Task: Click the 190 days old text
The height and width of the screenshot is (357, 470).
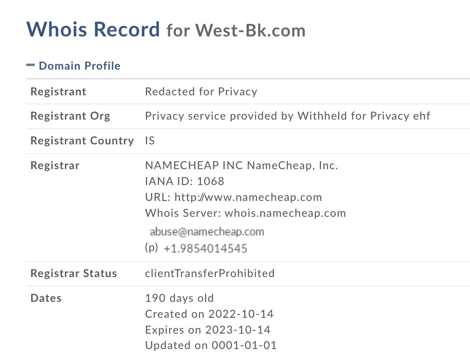Action: coord(179,298)
